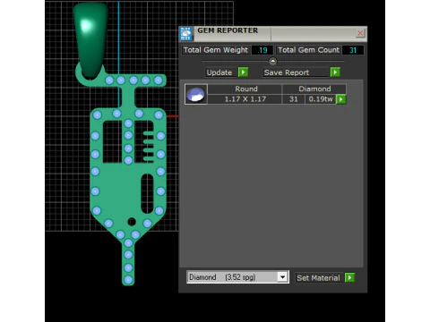Click the Total Gem Weight label
430x322 pixels.
(216, 50)
